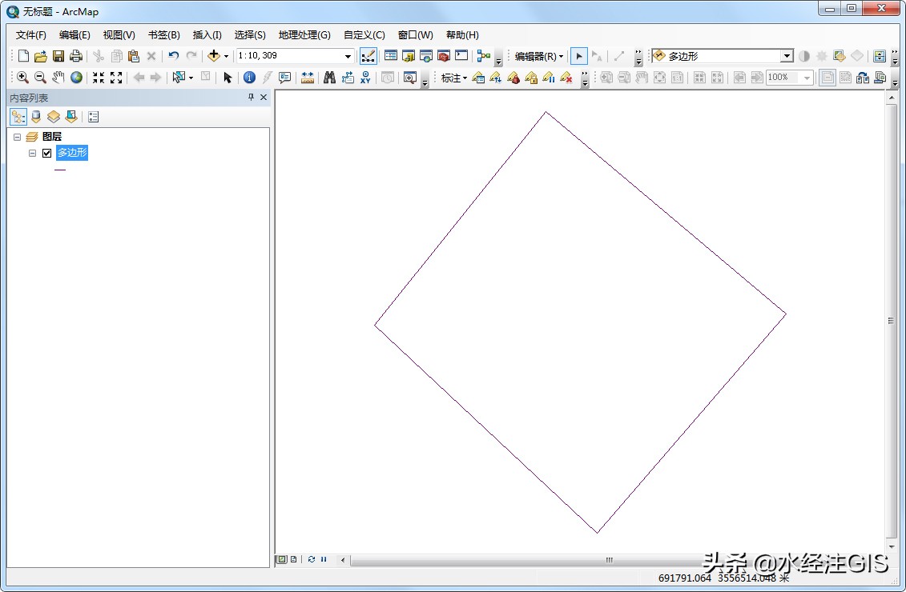The width and height of the screenshot is (906, 592).
Task: Create a new map document
Action: [x=23, y=56]
